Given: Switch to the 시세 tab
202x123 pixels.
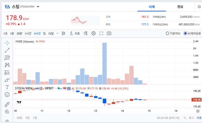Looking at the screenshot, I should click(152, 7).
